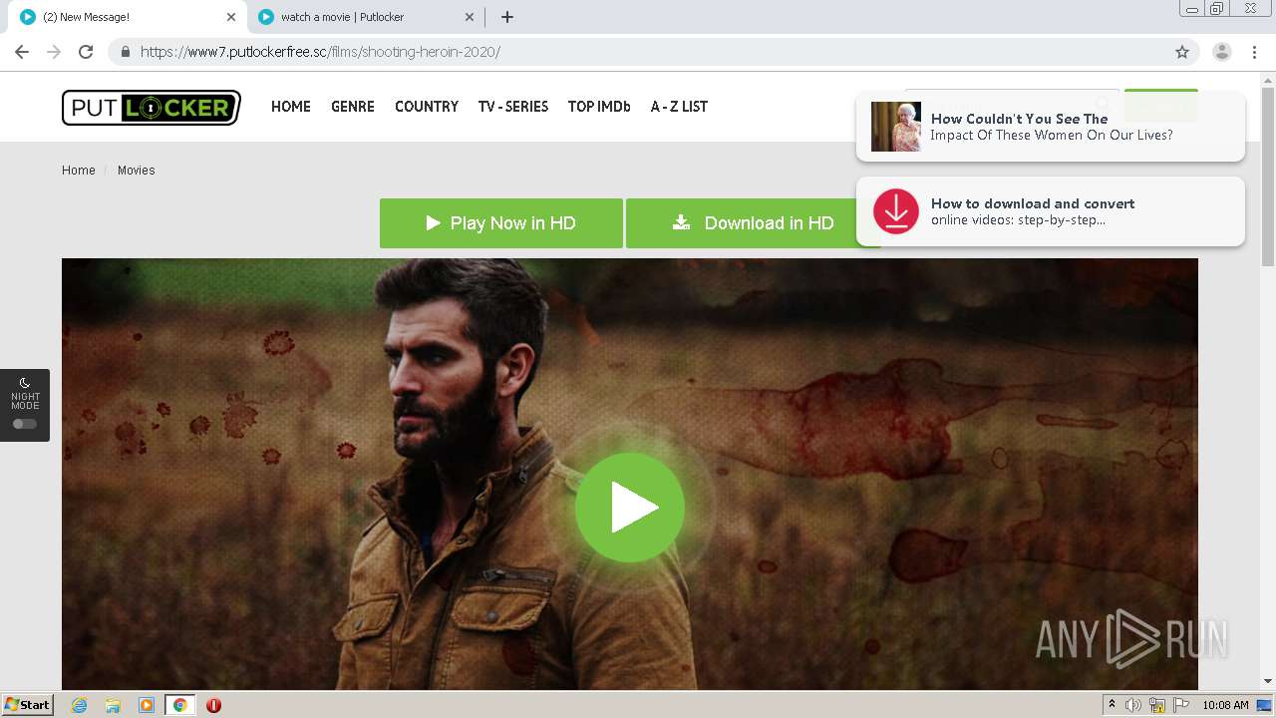
Task: Click the browser back arrow
Action: 22,52
